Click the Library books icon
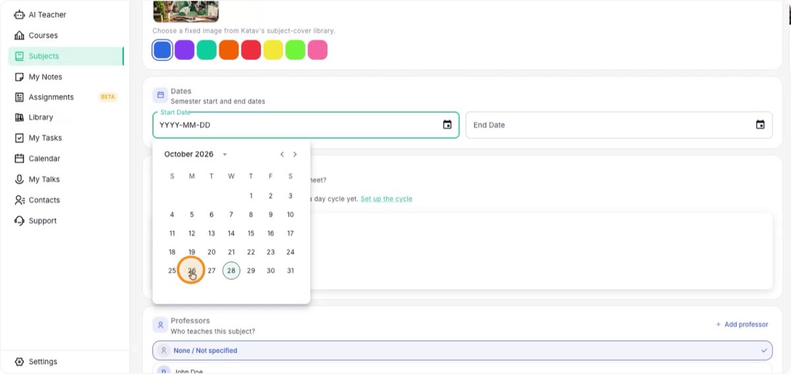Screen dimensions: 791x374 (x=19, y=117)
